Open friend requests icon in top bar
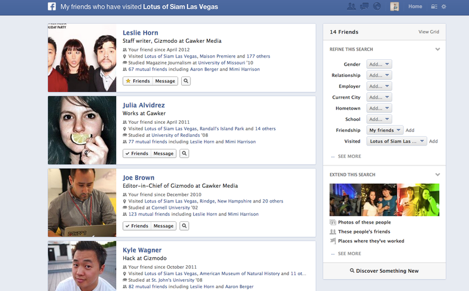This screenshot has width=469, height=291. (351, 6)
